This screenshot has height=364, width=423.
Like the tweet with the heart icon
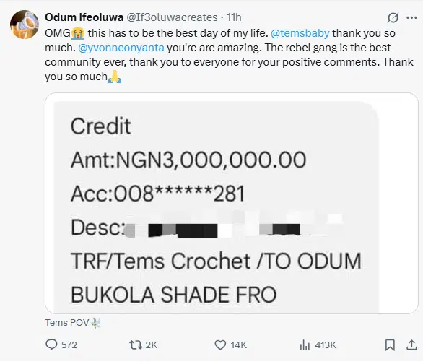(x=220, y=344)
